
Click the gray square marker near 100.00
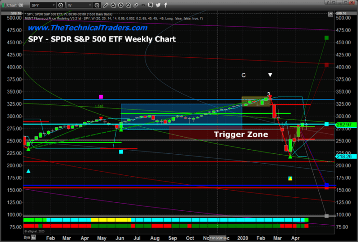pyautogui.click(x=327, y=216)
